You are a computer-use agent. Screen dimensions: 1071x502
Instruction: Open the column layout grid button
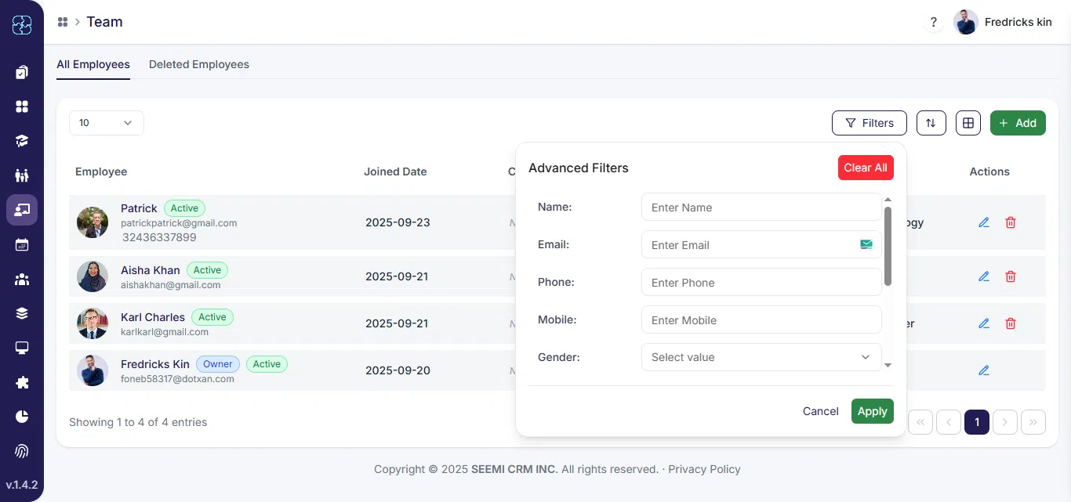point(968,123)
